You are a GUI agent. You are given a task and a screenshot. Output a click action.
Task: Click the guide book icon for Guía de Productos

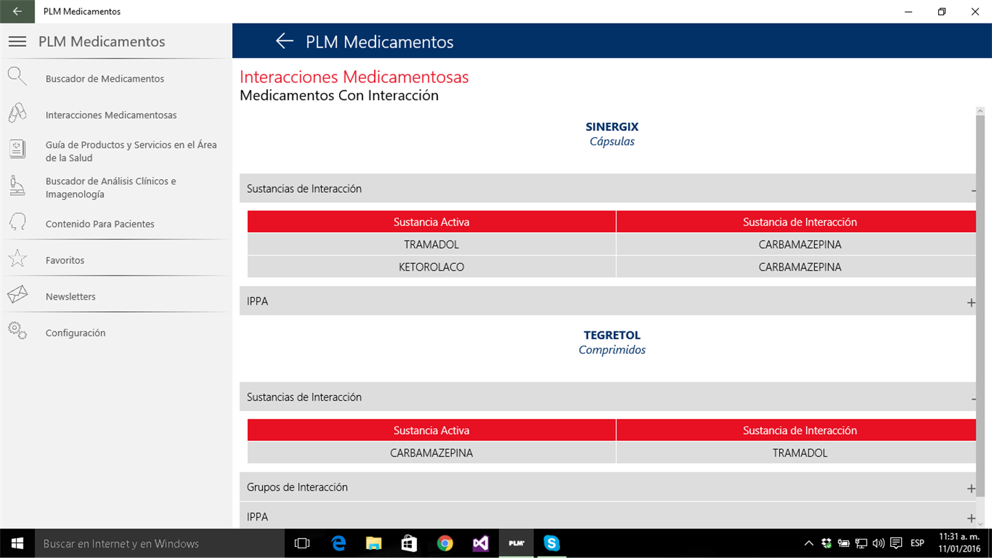pyautogui.click(x=17, y=149)
